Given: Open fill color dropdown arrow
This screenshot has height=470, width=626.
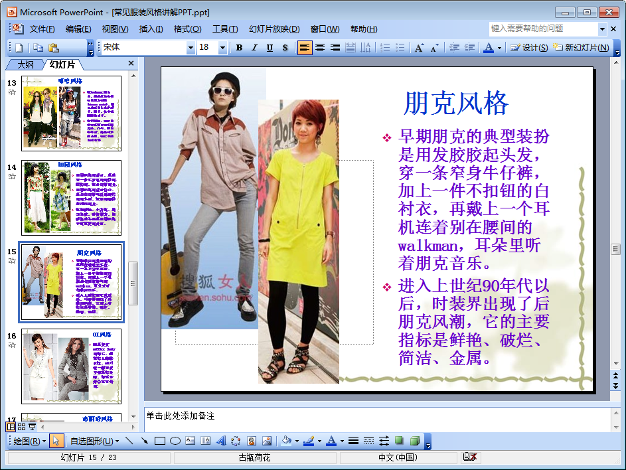Looking at the screenshot, I should tap(297, 441).
